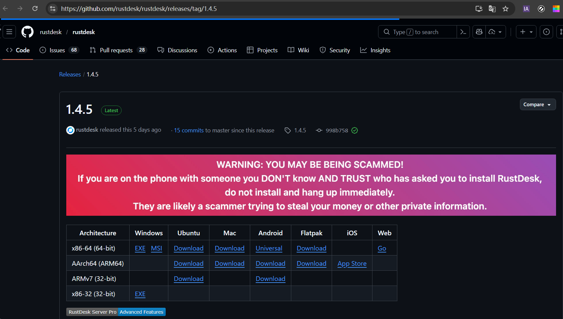Reload the page
This screenshot has width=563, height=319.
coord(35,9)
